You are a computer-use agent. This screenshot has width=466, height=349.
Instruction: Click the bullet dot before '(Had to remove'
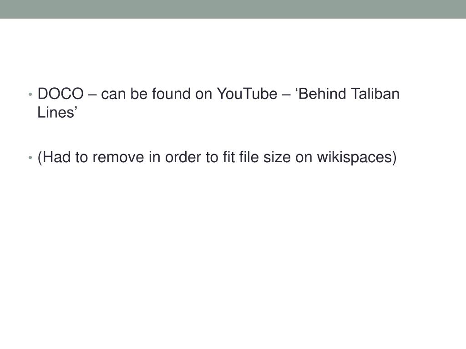(x=30, y=158)
